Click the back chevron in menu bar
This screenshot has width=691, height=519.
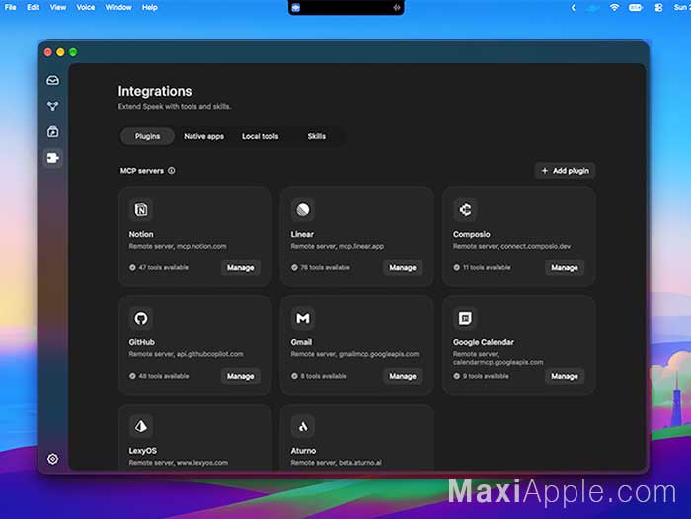coord(573,7)
